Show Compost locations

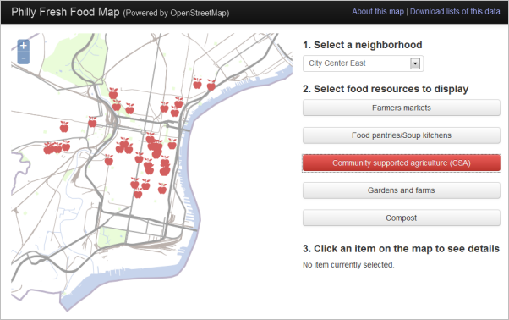(402, 218)
